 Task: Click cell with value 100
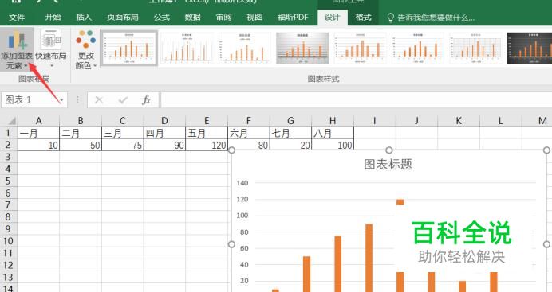(333, 145)
